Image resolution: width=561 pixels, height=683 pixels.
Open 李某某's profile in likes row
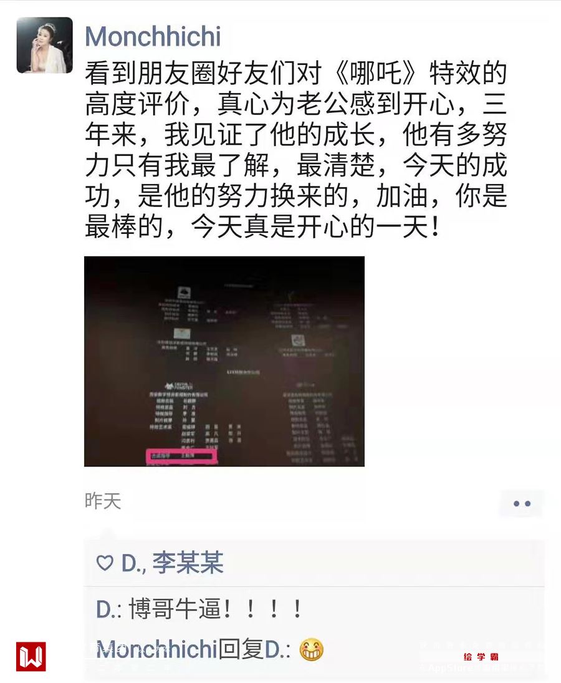point(188,563)
